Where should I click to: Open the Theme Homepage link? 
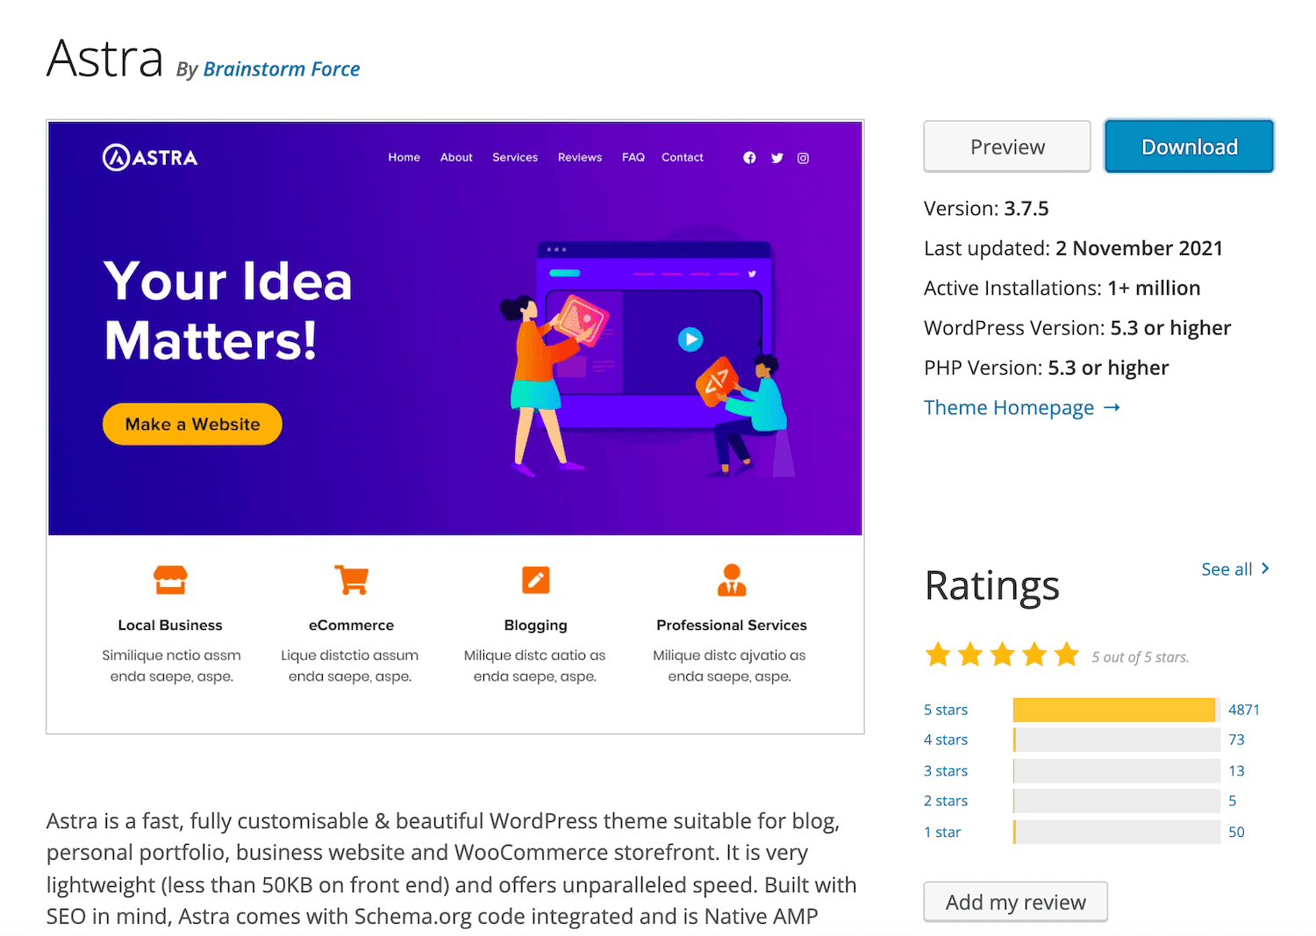coord(1009,407)
